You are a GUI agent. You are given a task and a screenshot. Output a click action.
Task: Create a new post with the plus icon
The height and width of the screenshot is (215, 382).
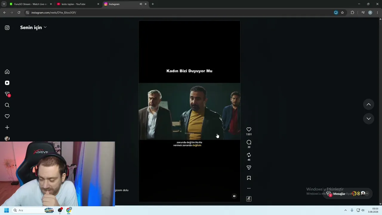[x=7, y=128]
